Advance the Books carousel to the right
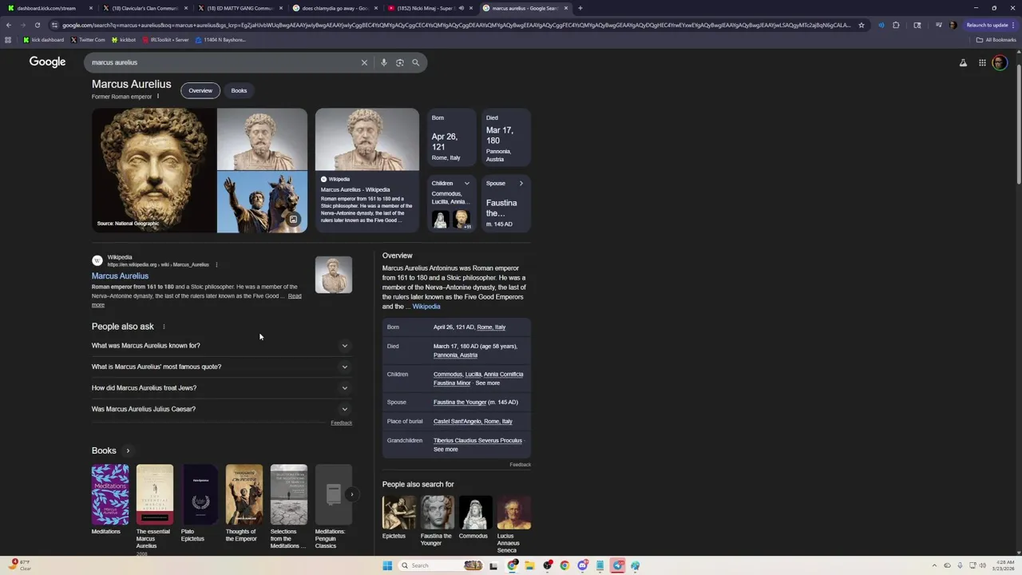This screenshot has height=575, width=1022. [x=351, y=494]
